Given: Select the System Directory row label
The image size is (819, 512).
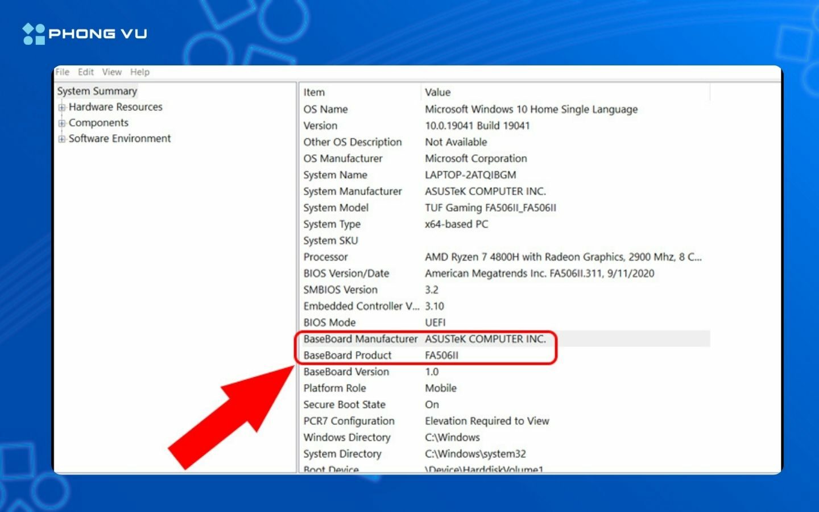Looking at the screenshot, I should click(x=342, y=455).
